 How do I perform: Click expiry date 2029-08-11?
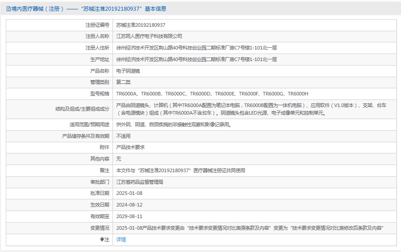129,216
